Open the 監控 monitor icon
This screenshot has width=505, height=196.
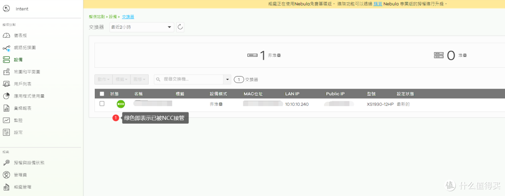[x=7, y=120]
